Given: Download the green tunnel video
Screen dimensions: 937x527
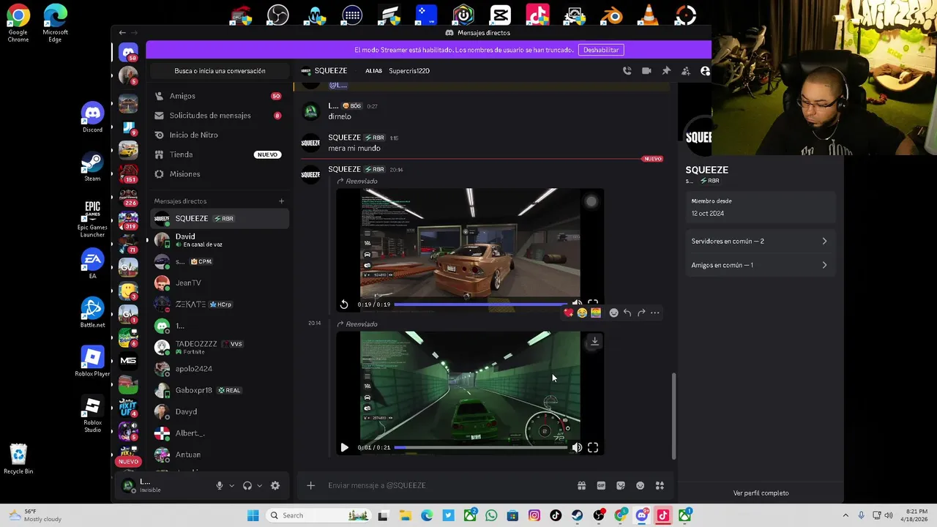Looking at the screenshot, I should click(594, 341).
